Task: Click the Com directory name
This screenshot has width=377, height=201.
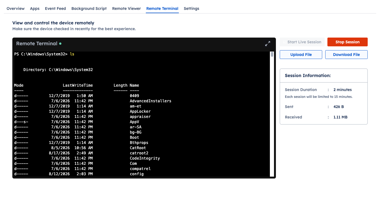Action: click(x=133, y=163)
